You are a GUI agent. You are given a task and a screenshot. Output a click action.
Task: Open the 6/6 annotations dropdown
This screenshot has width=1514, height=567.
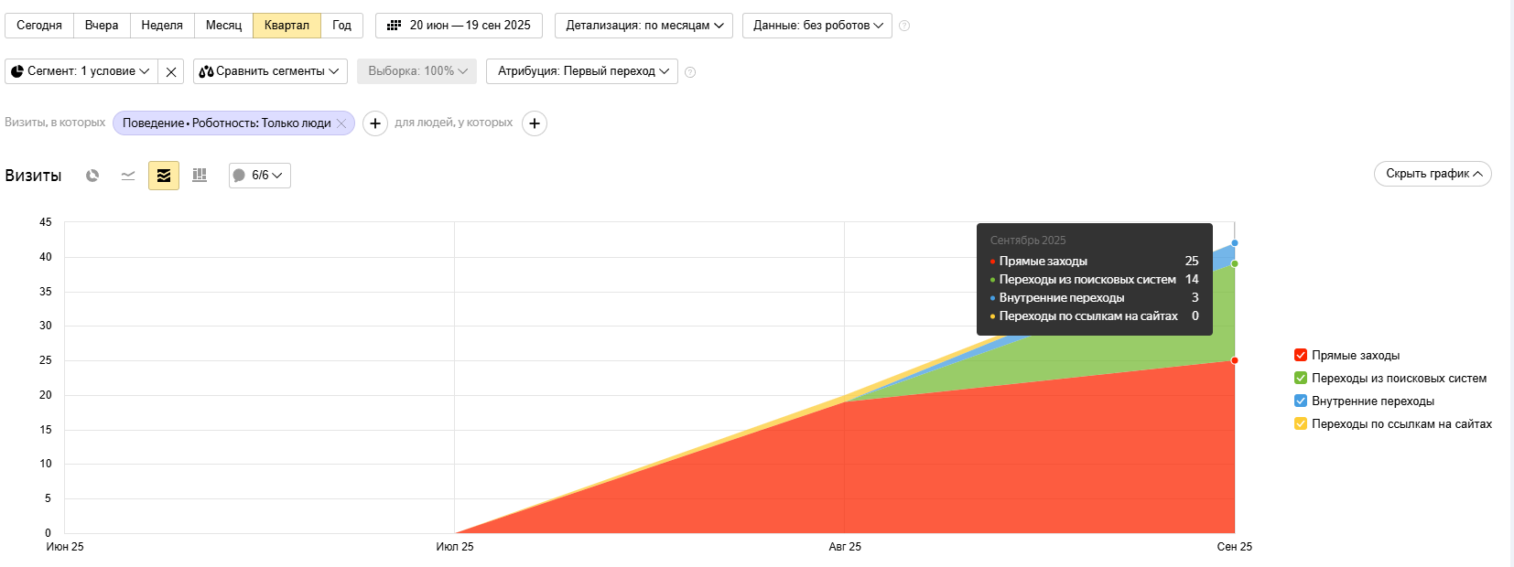(x=260, y=176)
